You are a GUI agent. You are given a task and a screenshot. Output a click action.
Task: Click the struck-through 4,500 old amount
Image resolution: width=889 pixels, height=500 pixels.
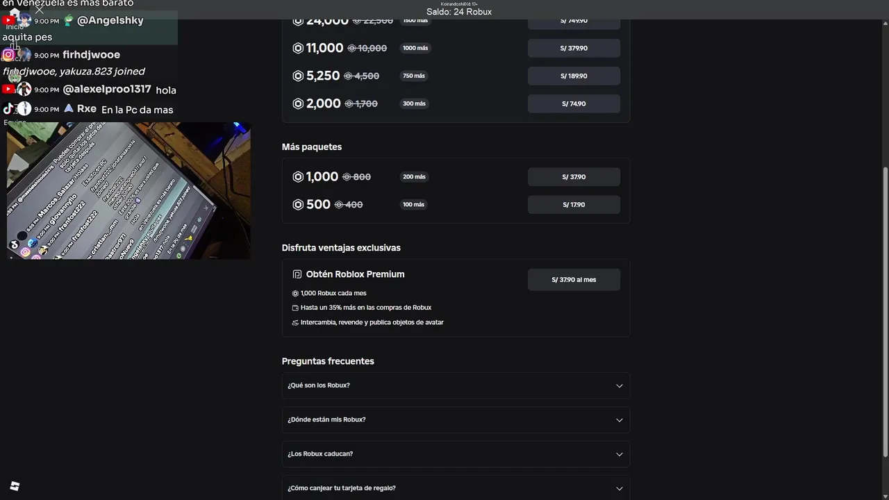(362, 76)
